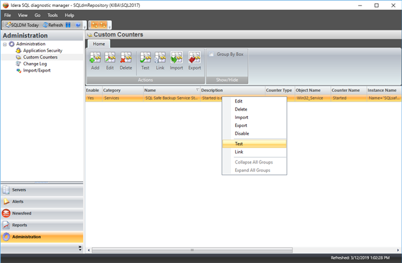402x263 pixels.
Task: Collapse the Administration tree node
Action: pos(4,44)
